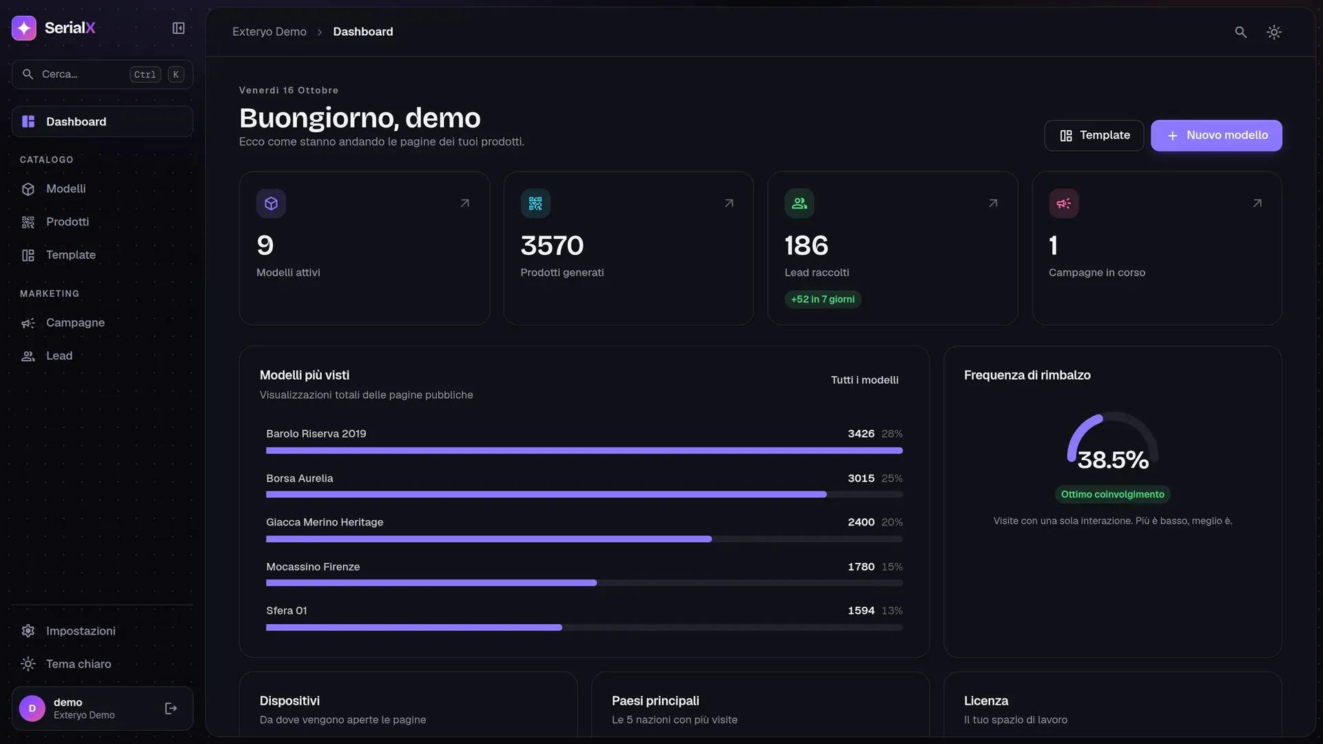Open search via top-right magnifier icon

point(1241,32)
